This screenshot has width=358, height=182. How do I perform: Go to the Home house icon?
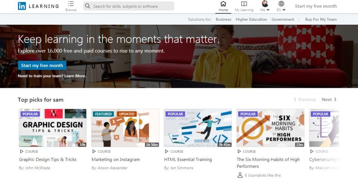[223, 4]
